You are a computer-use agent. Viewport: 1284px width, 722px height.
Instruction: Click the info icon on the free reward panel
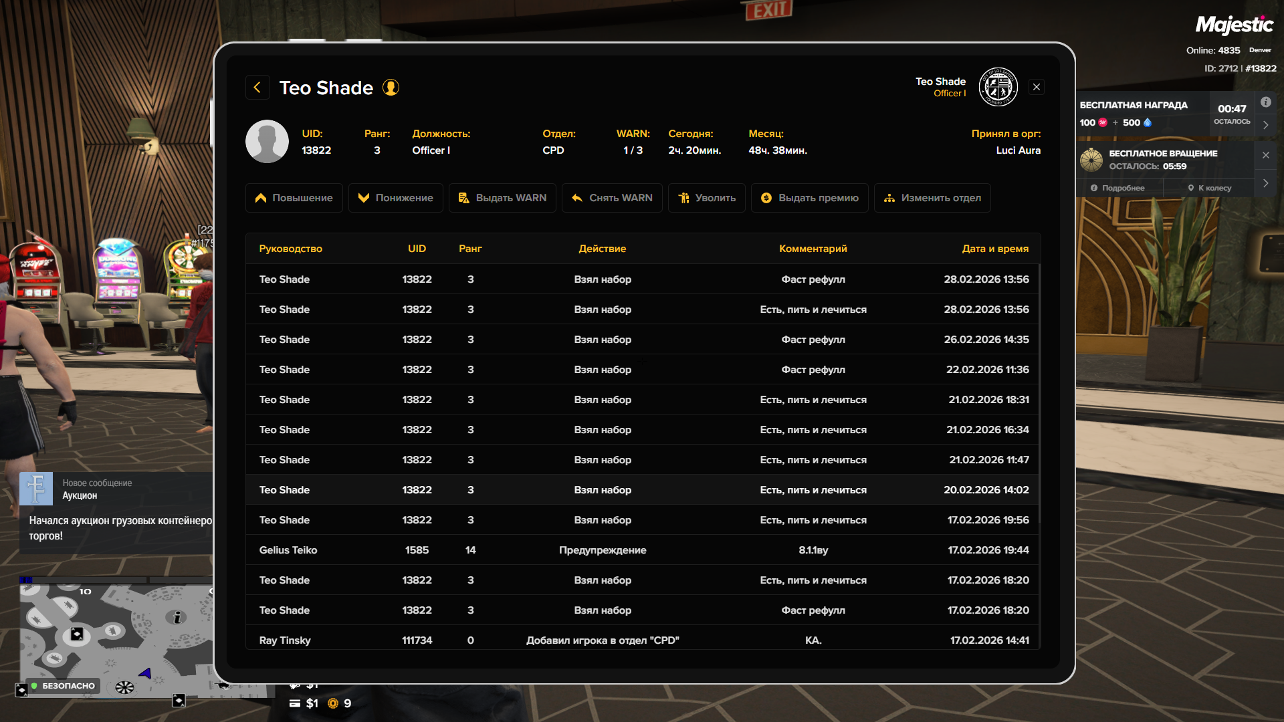tap(1265, 102)
